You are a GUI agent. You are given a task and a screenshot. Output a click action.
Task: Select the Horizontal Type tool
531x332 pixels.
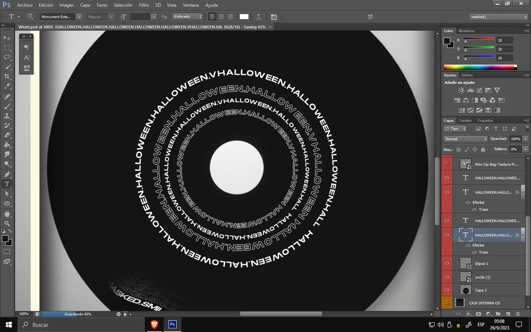click(x=7, y=184)
